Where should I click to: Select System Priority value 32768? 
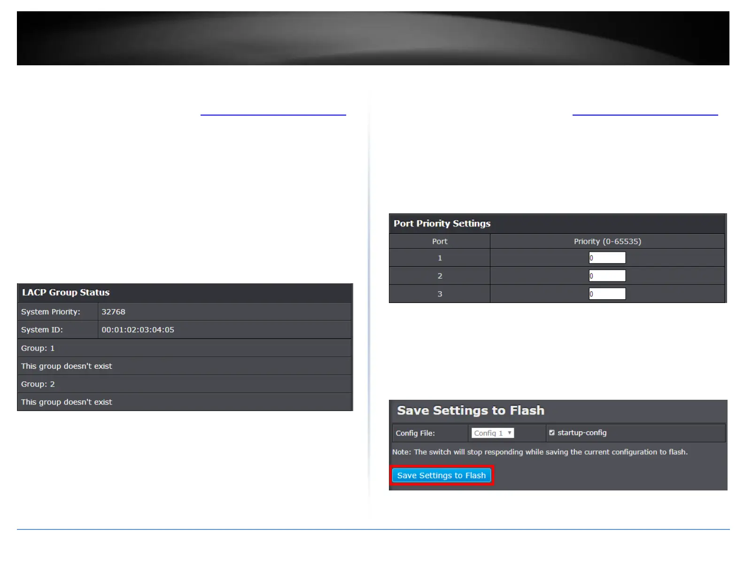point(114,312)
